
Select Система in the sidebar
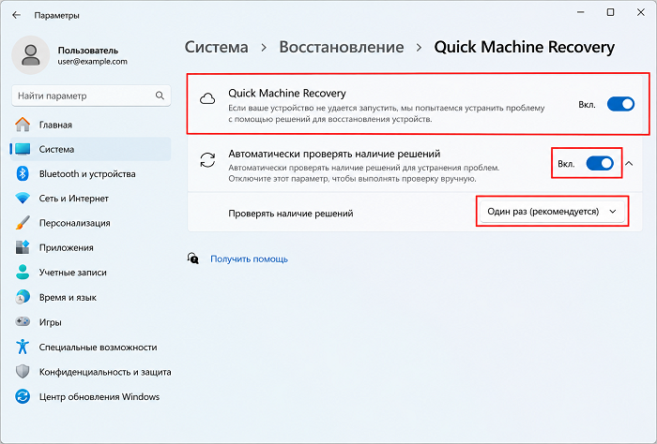90,149
